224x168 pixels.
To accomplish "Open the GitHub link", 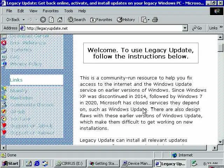I will [x=18, y=112].
